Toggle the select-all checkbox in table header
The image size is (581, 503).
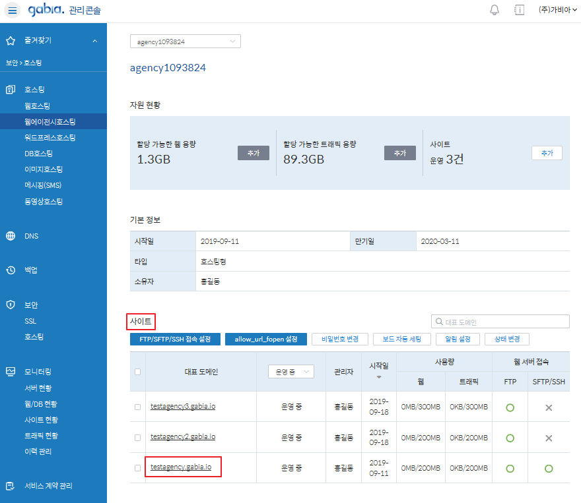coord(137,372)
